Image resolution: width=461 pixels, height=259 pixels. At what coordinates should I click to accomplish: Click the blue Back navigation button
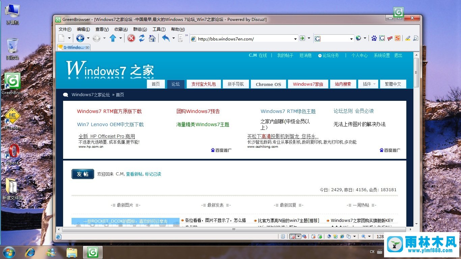point(80,38)
